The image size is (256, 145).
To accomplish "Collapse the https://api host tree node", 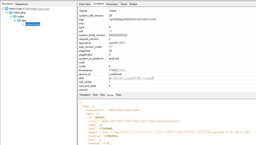I will pyautogui.click(x=2, y=8).
